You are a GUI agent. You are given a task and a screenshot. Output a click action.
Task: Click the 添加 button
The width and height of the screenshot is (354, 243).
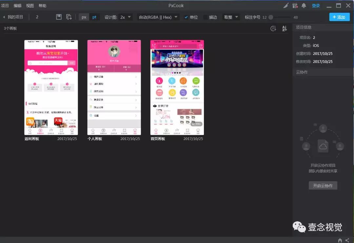click(339, 17)
